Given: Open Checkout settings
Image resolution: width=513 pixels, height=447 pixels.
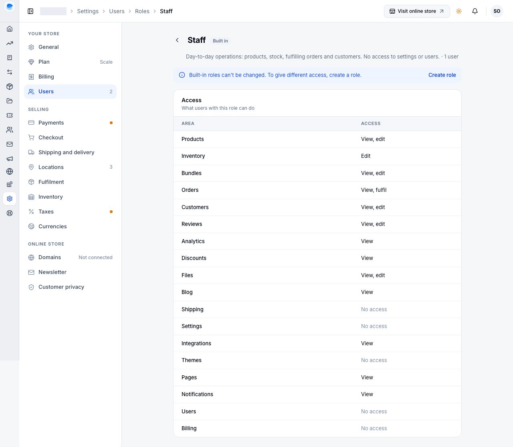Looking at the screenshot, I should (x=71, y=138).
